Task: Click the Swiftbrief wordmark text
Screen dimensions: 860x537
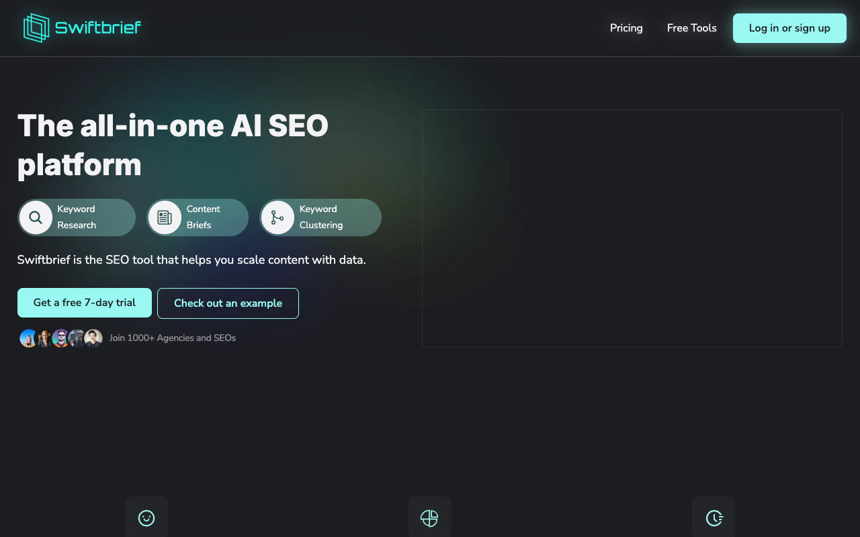Action: pyautogui.click(x=98, y=28)
